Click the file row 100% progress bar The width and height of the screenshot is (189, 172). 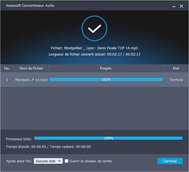pyautogui.click(x=106, y=79)
